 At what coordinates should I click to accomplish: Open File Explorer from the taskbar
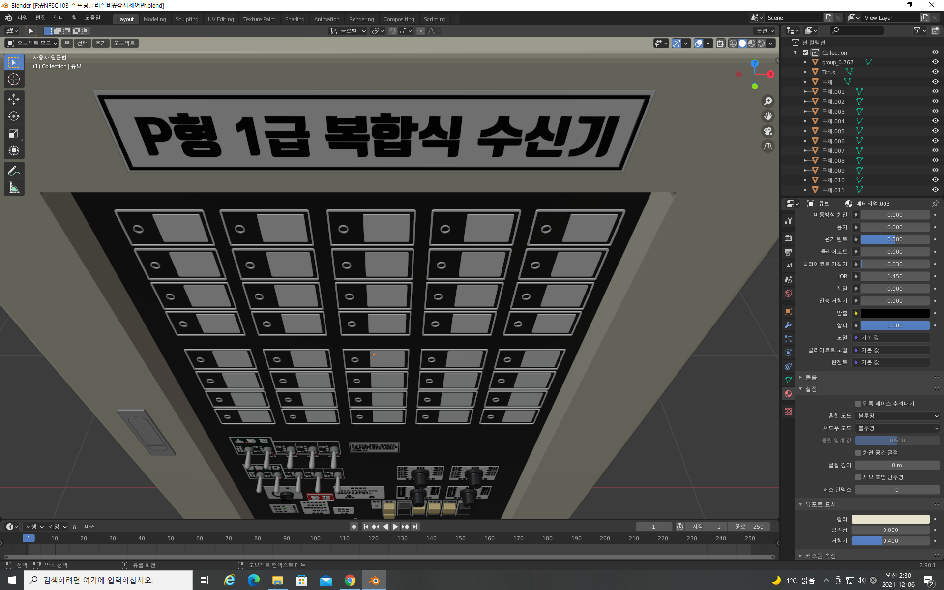(x=277, y=580)
